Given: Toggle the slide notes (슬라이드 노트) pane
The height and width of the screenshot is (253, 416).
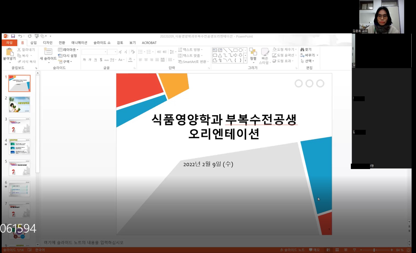Looking at the screenshot, I should pyautogui.click(x=292, y=250).
